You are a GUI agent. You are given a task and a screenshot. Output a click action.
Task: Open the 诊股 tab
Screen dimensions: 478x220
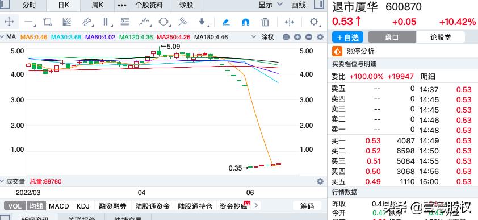(x=186, y=5)
